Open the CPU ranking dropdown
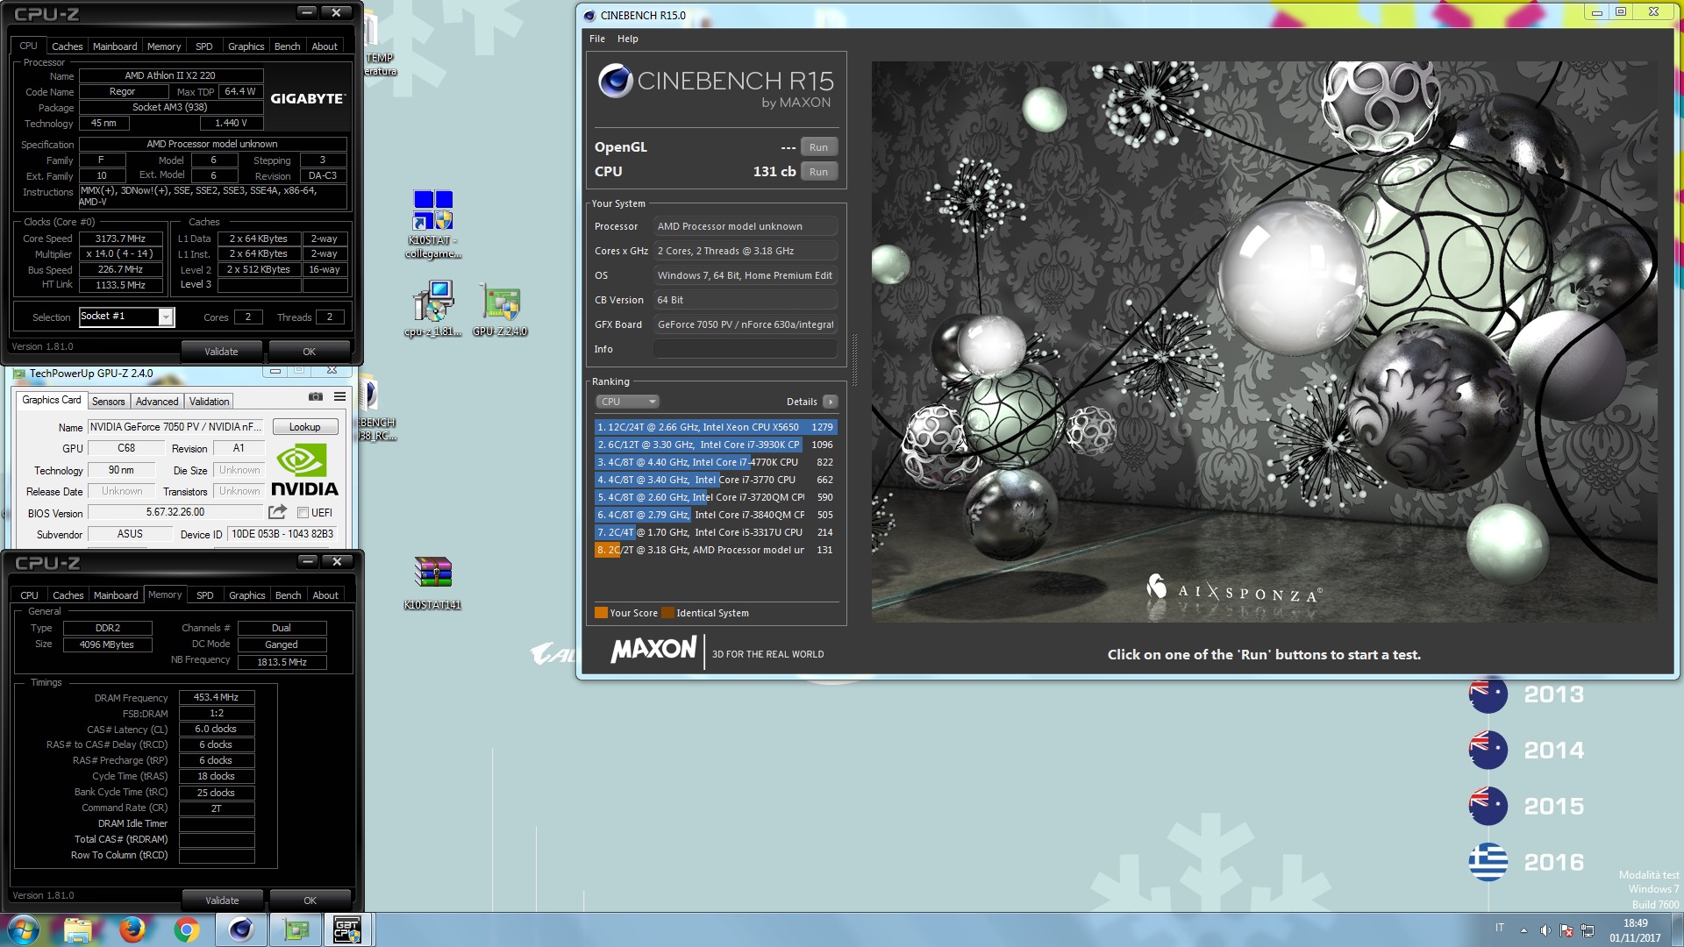 (x=627, y=402)
